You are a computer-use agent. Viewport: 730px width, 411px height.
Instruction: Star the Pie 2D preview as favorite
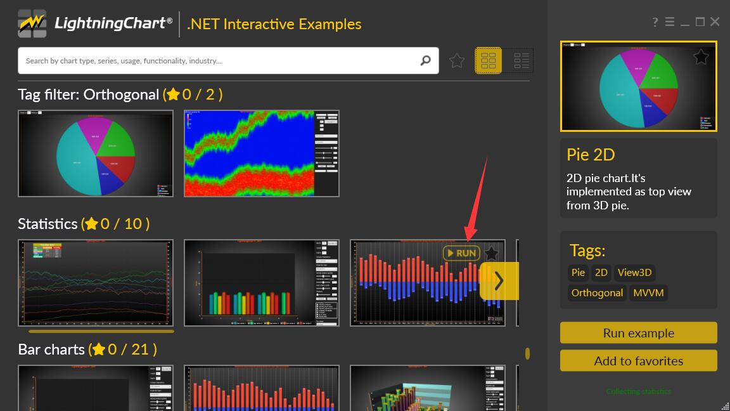coord(701,57)
